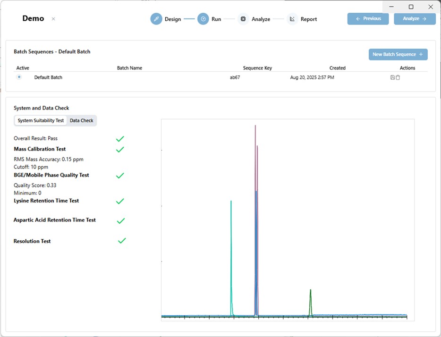Screen dimensions: 441x337
Task: Switch to the System Suitability Test tab
Action: click(x=41, y=120)
